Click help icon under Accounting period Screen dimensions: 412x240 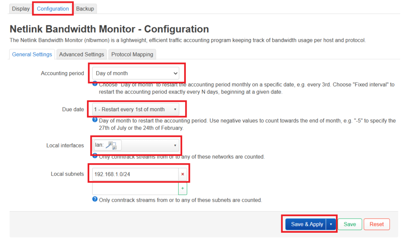[x=95, y=84]
